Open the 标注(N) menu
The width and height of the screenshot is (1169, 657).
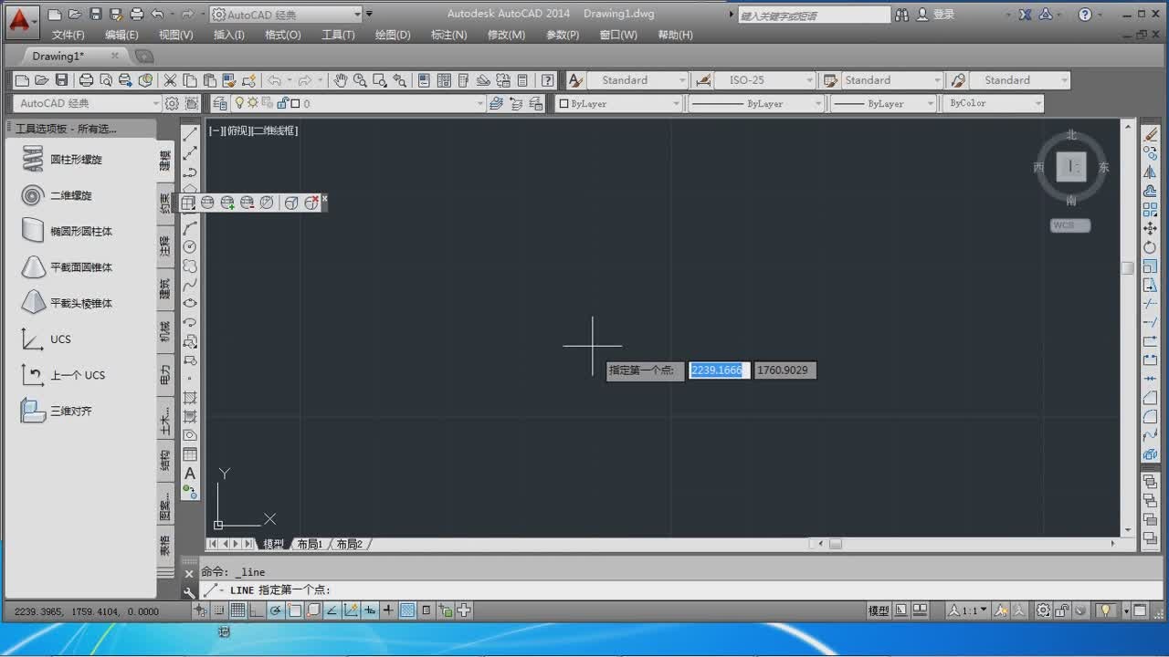pos(448,35)
